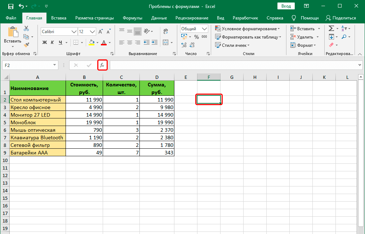This screenshot has width=365, height=234.
Task: Click the Decrease Indent icon
Action: [147, 42]
